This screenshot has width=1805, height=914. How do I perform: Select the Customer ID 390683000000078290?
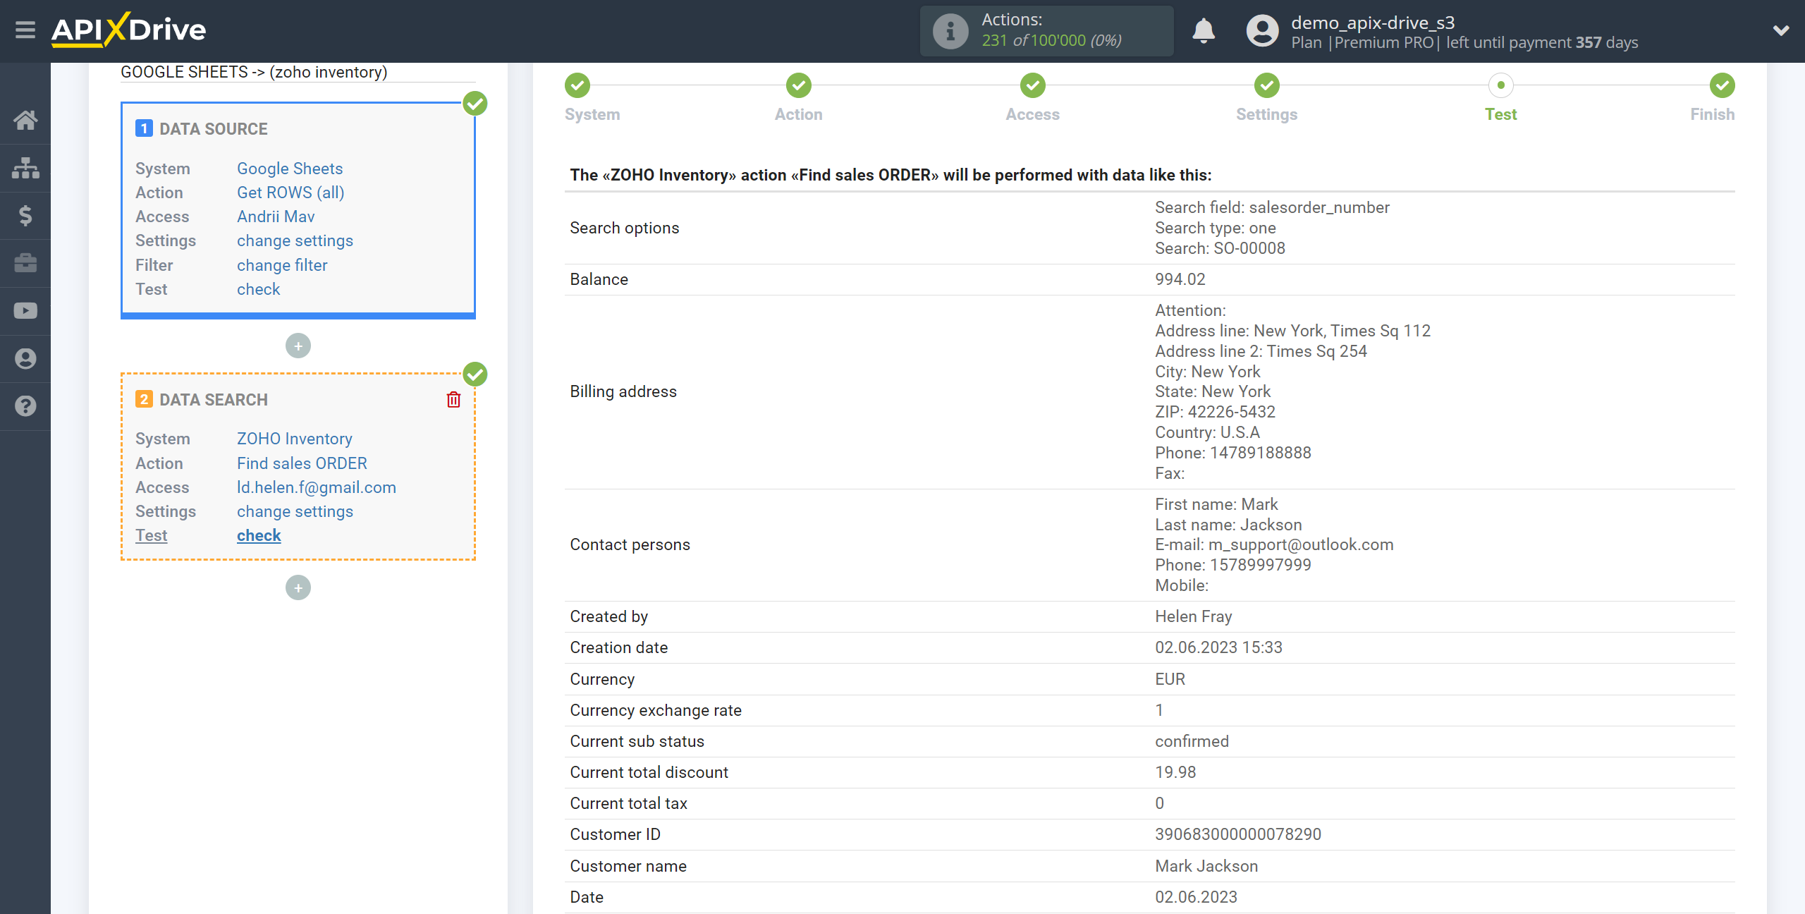[x=1237, y=834]
